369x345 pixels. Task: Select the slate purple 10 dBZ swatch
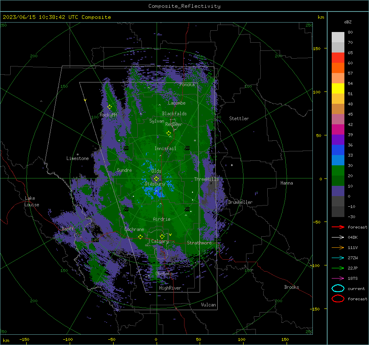[x=338, y=191]
